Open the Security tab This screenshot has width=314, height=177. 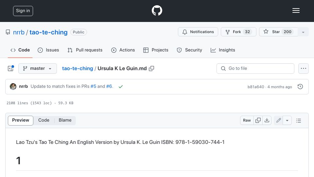[189, 50]
